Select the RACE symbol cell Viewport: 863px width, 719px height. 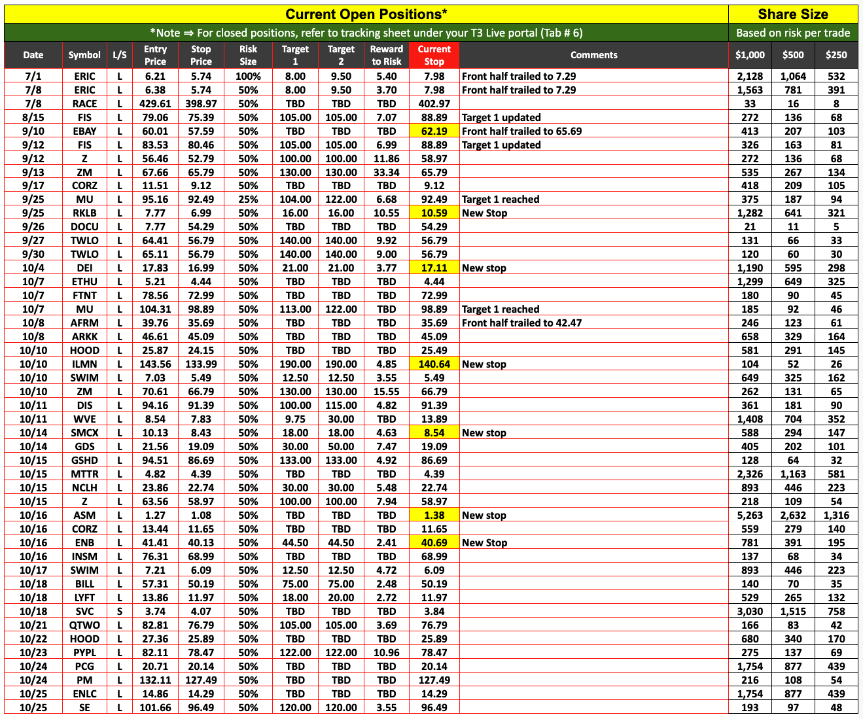[x=84, y=103]
